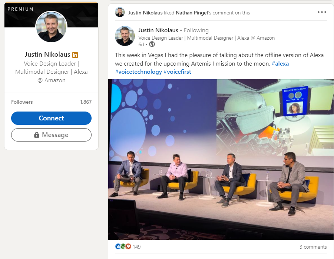The height and width of the screenshot is (259, 334).
Task: Click the Message button
Action: click(51, 135)
